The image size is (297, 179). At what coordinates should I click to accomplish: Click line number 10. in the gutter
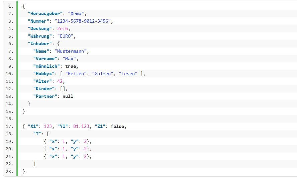[9, 73]
